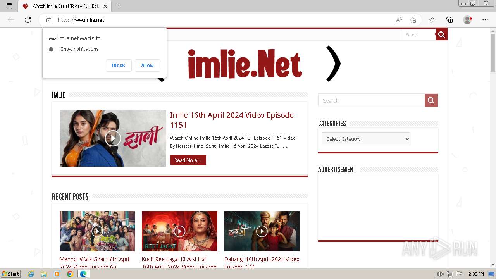Click the CATEGORIES heading
This screenshot has height=279, width=496.
(332, 123)
